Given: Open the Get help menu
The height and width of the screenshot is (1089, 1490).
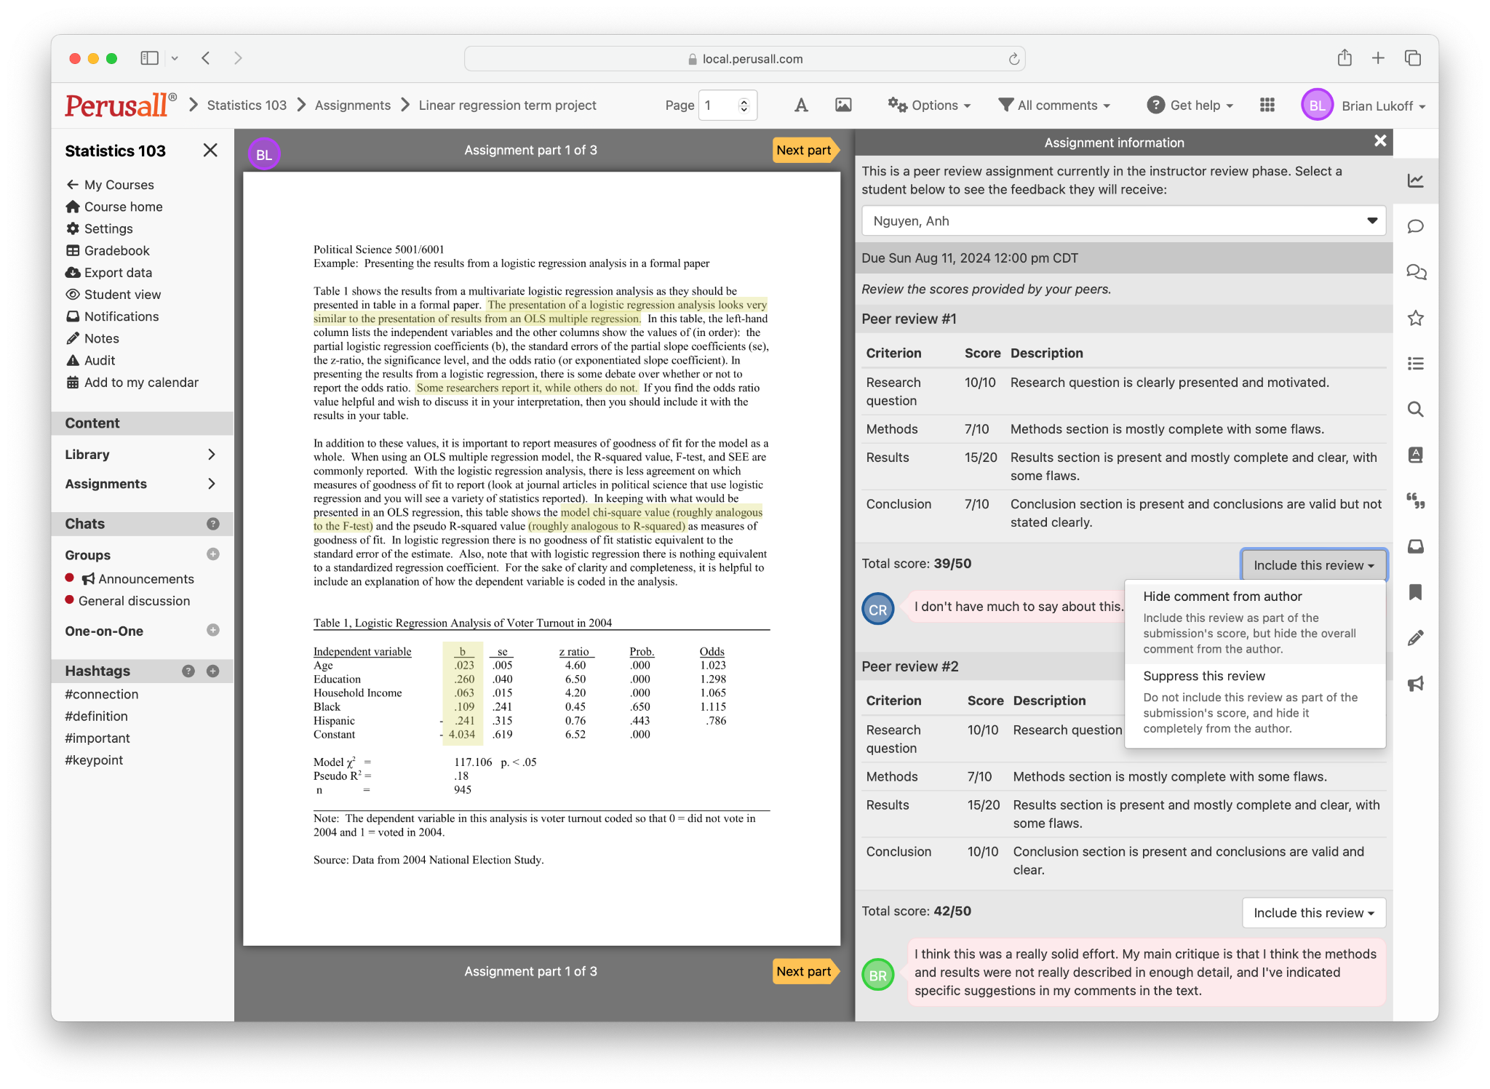Looking at the screenshot, I should point(1189,105).
